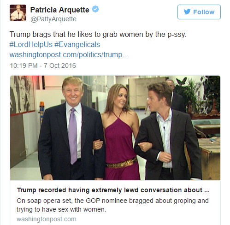
Task: Click the blue verified badge icon
Action: click(x=95, y=9)
